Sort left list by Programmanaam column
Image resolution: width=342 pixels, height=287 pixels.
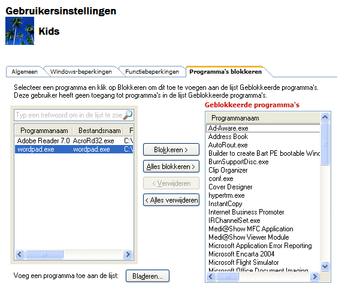click(x=44, y=131)
